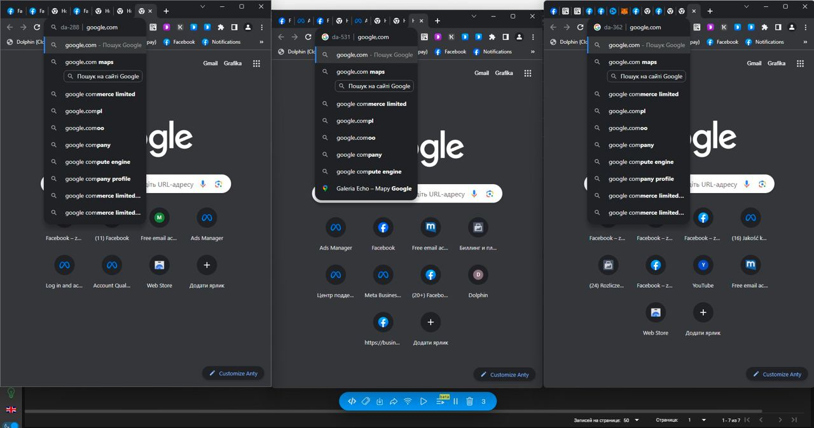Toggle the side panel in da-288 window

pyautogui.click(x=234, y=27)
